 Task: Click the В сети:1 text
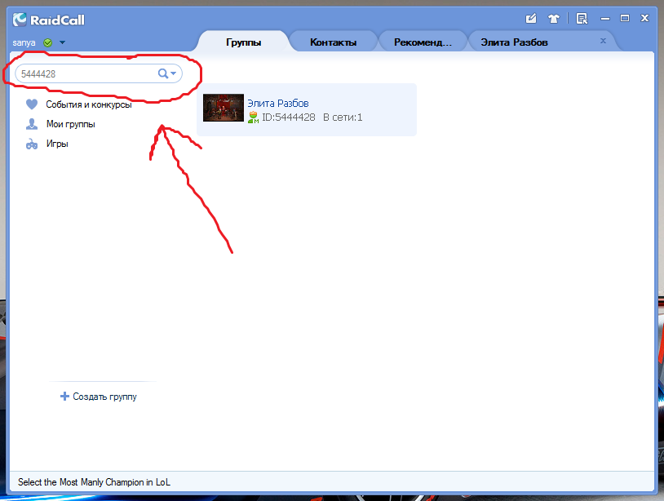point(343,117)
